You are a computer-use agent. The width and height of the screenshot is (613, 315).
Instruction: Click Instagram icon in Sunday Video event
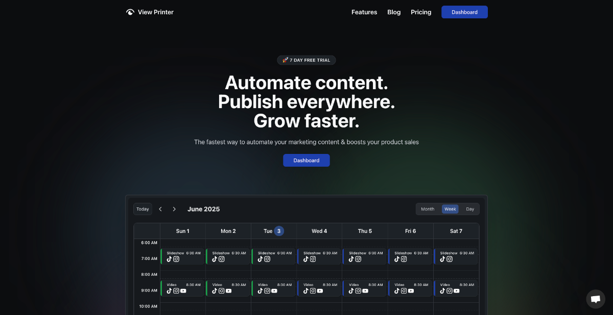(176, 291)
